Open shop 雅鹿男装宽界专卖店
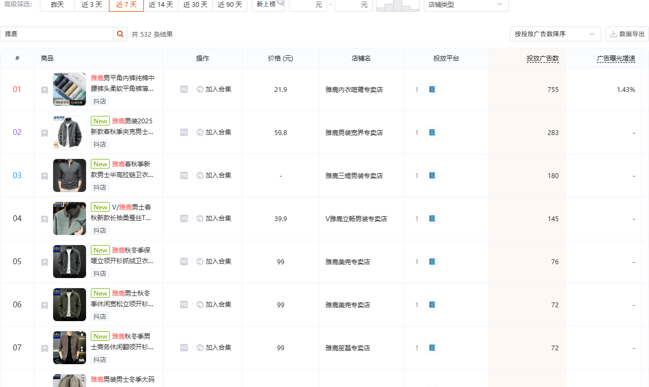Screen dimensions: 649x387 click(x=354, y=133)
